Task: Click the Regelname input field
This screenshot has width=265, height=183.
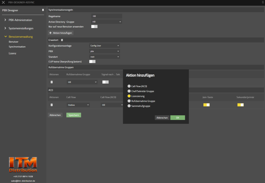Action: [x=107, y=16]
